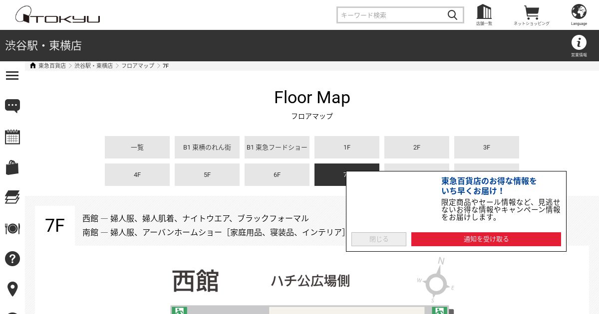Click the stacked floors sidebar icon

12,197
